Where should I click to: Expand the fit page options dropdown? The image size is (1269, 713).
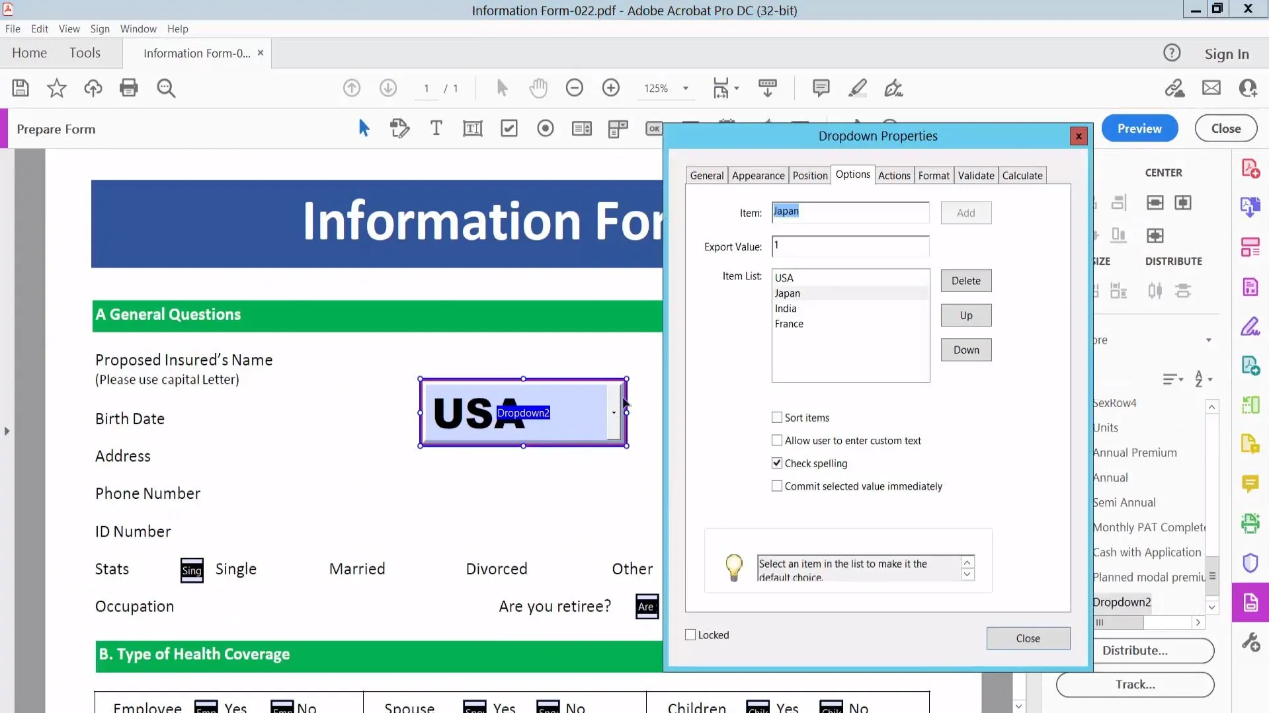[736, 88]
